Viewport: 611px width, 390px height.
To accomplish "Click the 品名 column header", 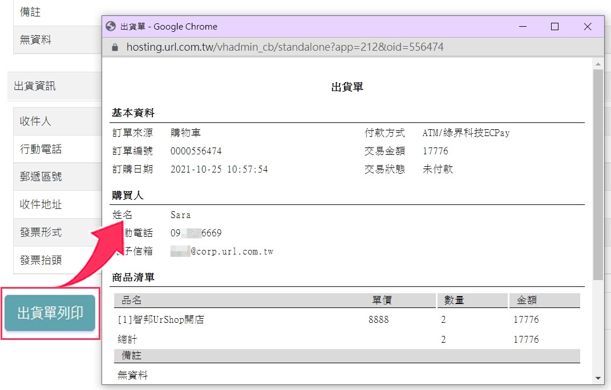I will point(131,300).
